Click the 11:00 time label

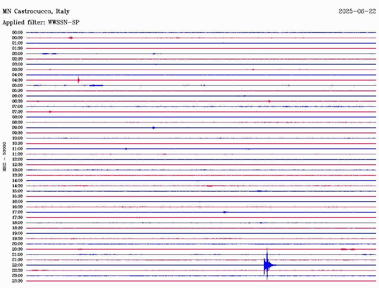tap(17, 149)
